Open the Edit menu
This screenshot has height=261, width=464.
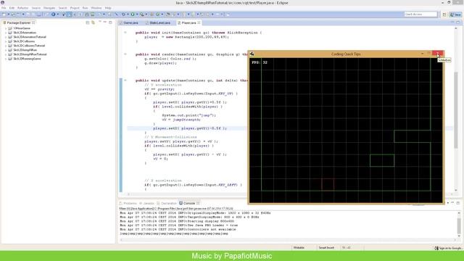[x=12, y=8]
